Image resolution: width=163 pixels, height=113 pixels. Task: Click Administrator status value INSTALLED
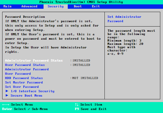[x=81, y=60]
